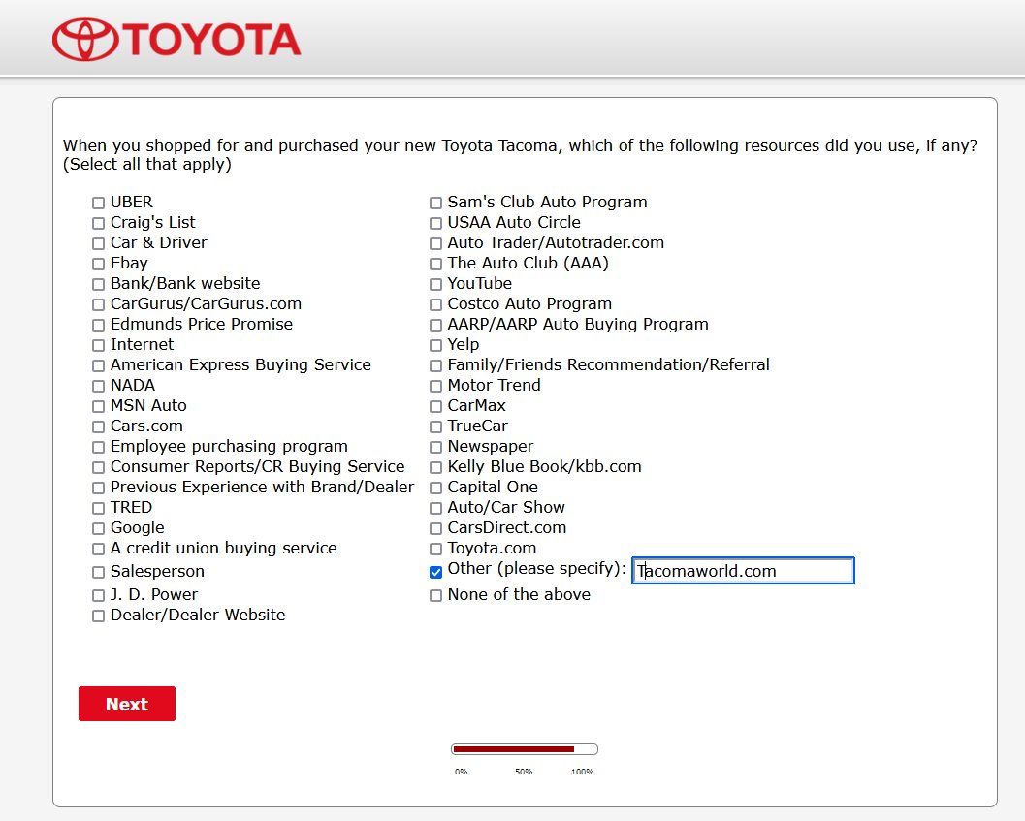Tick the YouTube checkbox
This screenshot has width=1025, height=821.
pos(435,284)
